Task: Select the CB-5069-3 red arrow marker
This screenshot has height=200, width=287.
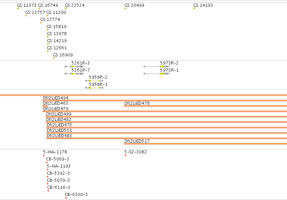Action: point(47,162)
